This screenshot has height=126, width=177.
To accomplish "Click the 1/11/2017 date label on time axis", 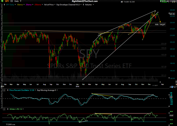I will [155, 86].
